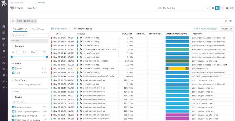
Task: Click LATENCY BREAKDOWN column header
Action: [x=176, y=34]
